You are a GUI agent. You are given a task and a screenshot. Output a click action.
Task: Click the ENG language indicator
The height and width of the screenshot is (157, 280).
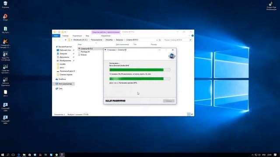264,155
